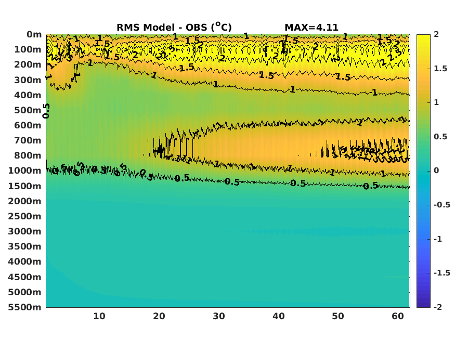Select the colorbar tick label "2" at top
The height and width of the screenshot is (341, 455).
point(436,34)
